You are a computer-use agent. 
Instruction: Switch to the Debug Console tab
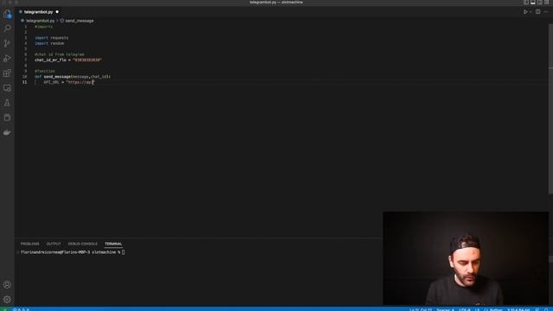point(83,244)
